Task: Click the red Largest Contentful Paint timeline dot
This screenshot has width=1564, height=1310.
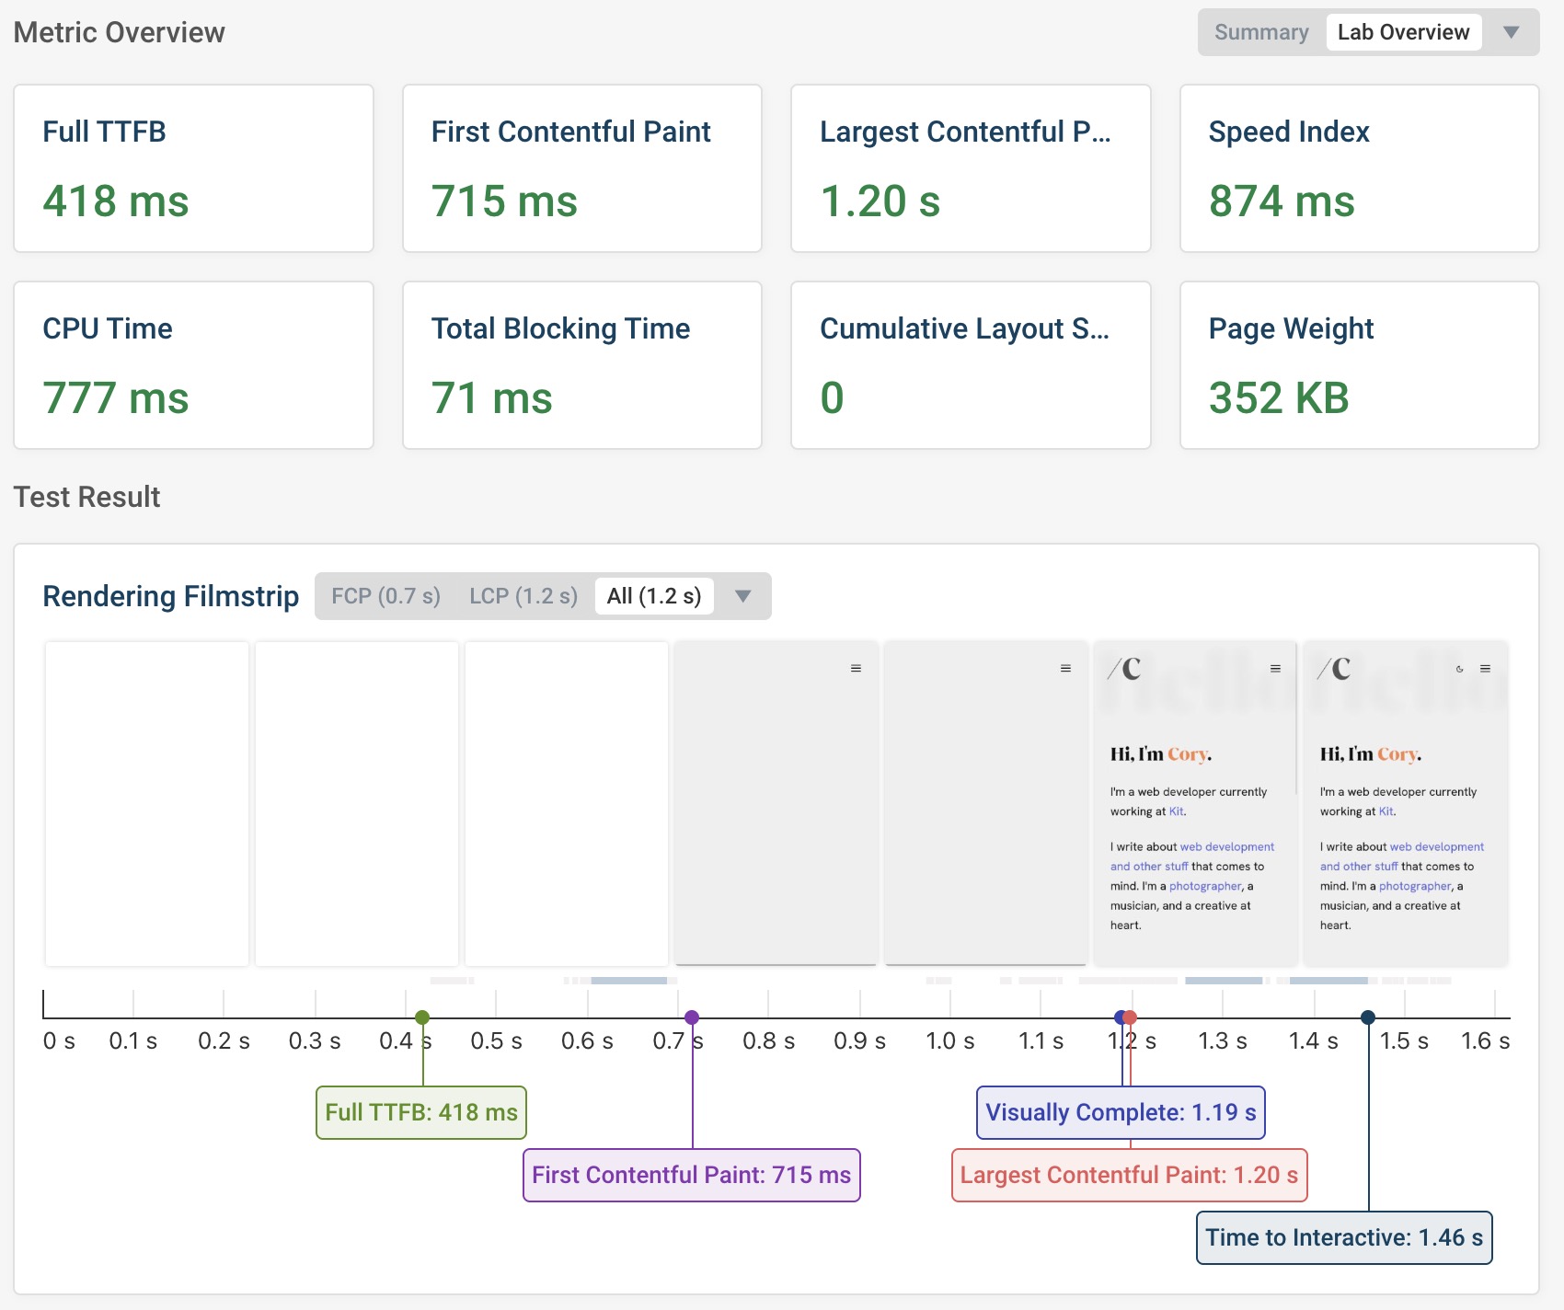Action: [1131, 1017]
